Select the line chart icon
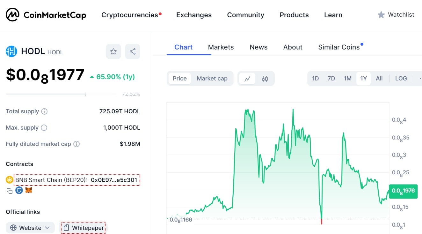Image resolution: width=422 pixels, height=234 pixels. click(x=247, y=78)
